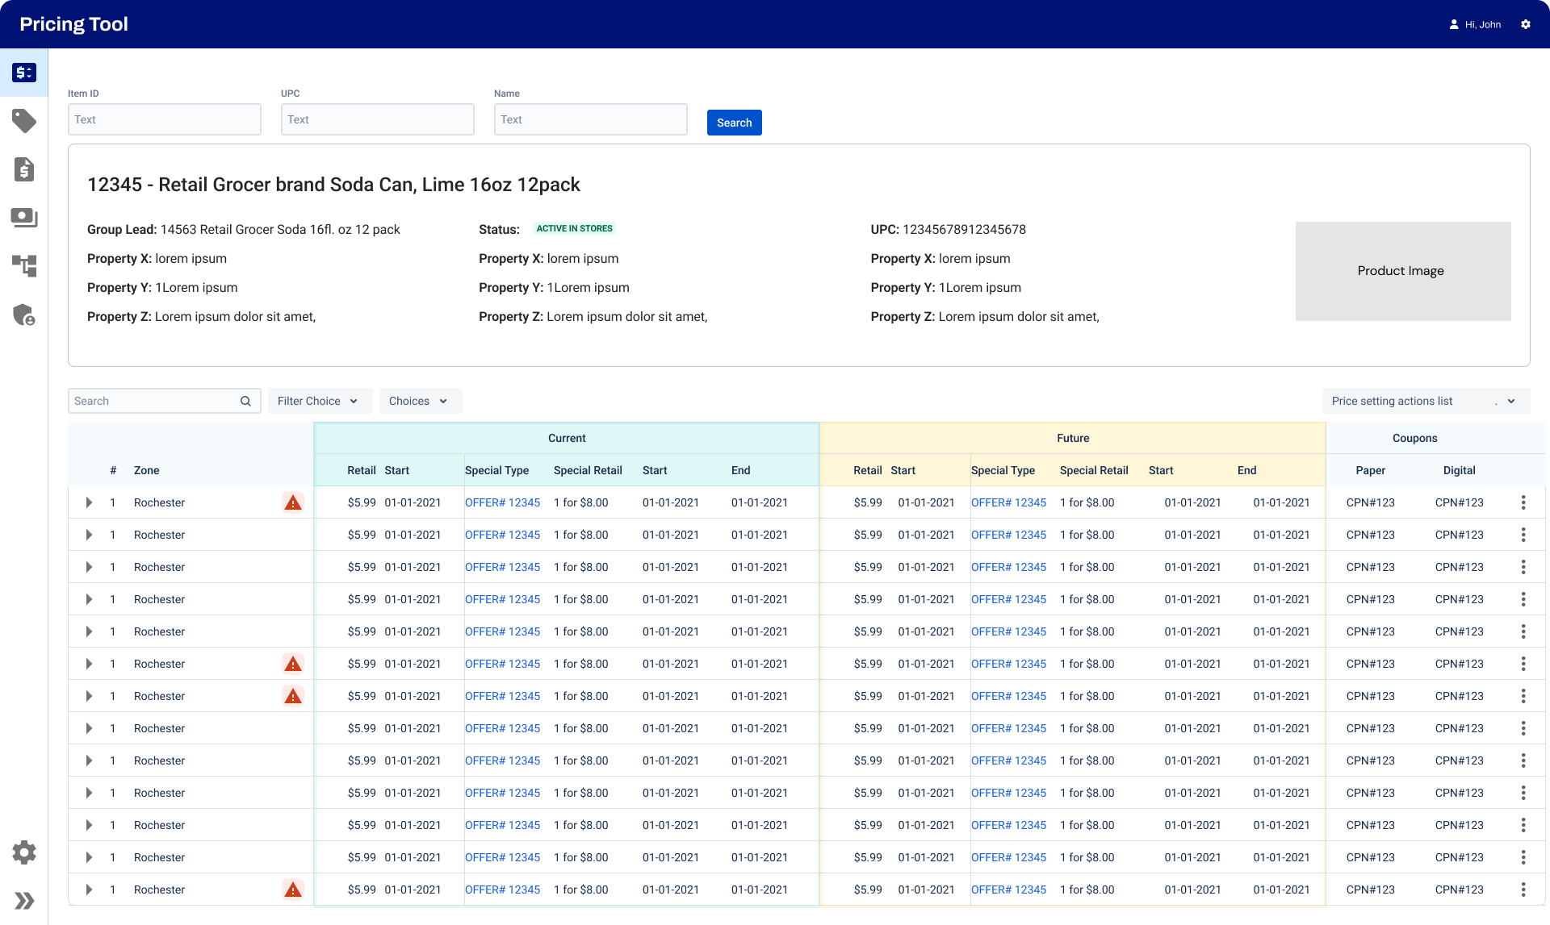Open OFFER# 12345 link in last row Future section

(x=1008, y=890)
